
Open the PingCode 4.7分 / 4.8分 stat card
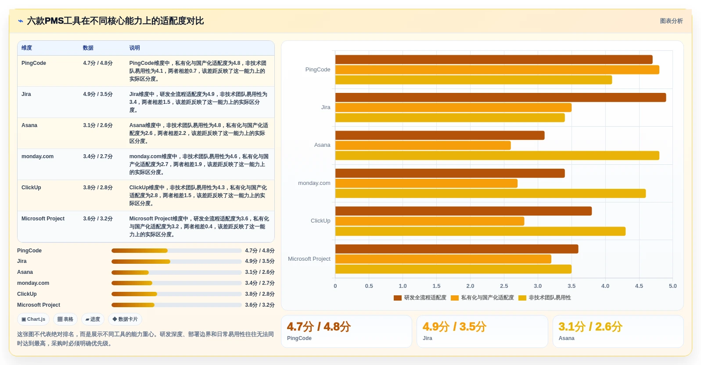[x=346, y=332]
